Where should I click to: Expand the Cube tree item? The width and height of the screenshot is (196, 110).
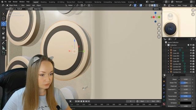pos(168,50)
